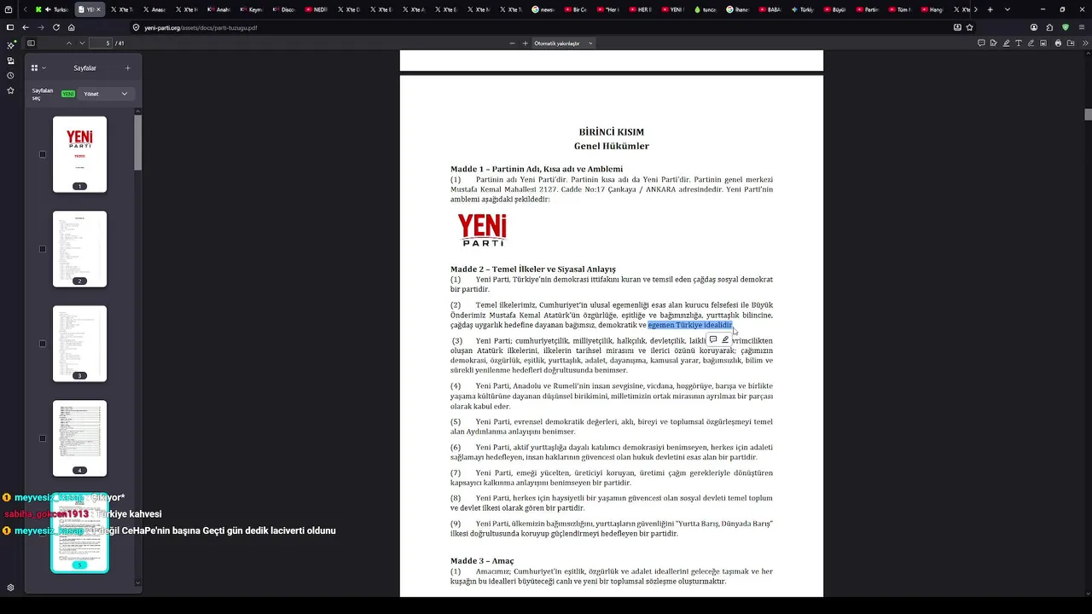This screenshot has height=614, width=1092.
Task: Open the browser account profile icon
Action: pyautogui.click(x=1034, y=27)
